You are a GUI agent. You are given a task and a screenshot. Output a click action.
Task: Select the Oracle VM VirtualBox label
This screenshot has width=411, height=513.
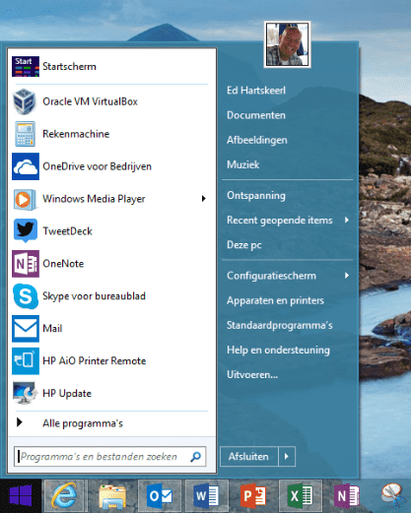pyautogui.click(x=90, y=101)
